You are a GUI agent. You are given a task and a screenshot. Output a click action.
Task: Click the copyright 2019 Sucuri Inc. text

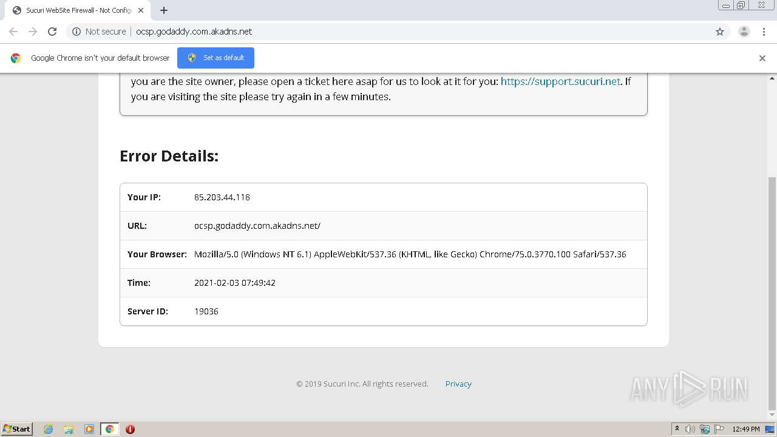[x=362, y=384]
